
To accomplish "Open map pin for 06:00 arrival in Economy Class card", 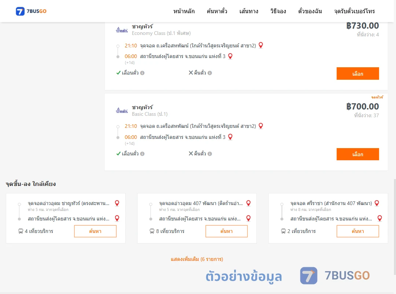I will tap(230, 56).
